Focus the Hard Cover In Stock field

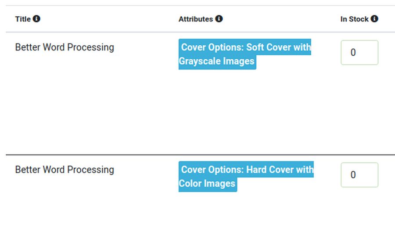click(x=359, y=175)
